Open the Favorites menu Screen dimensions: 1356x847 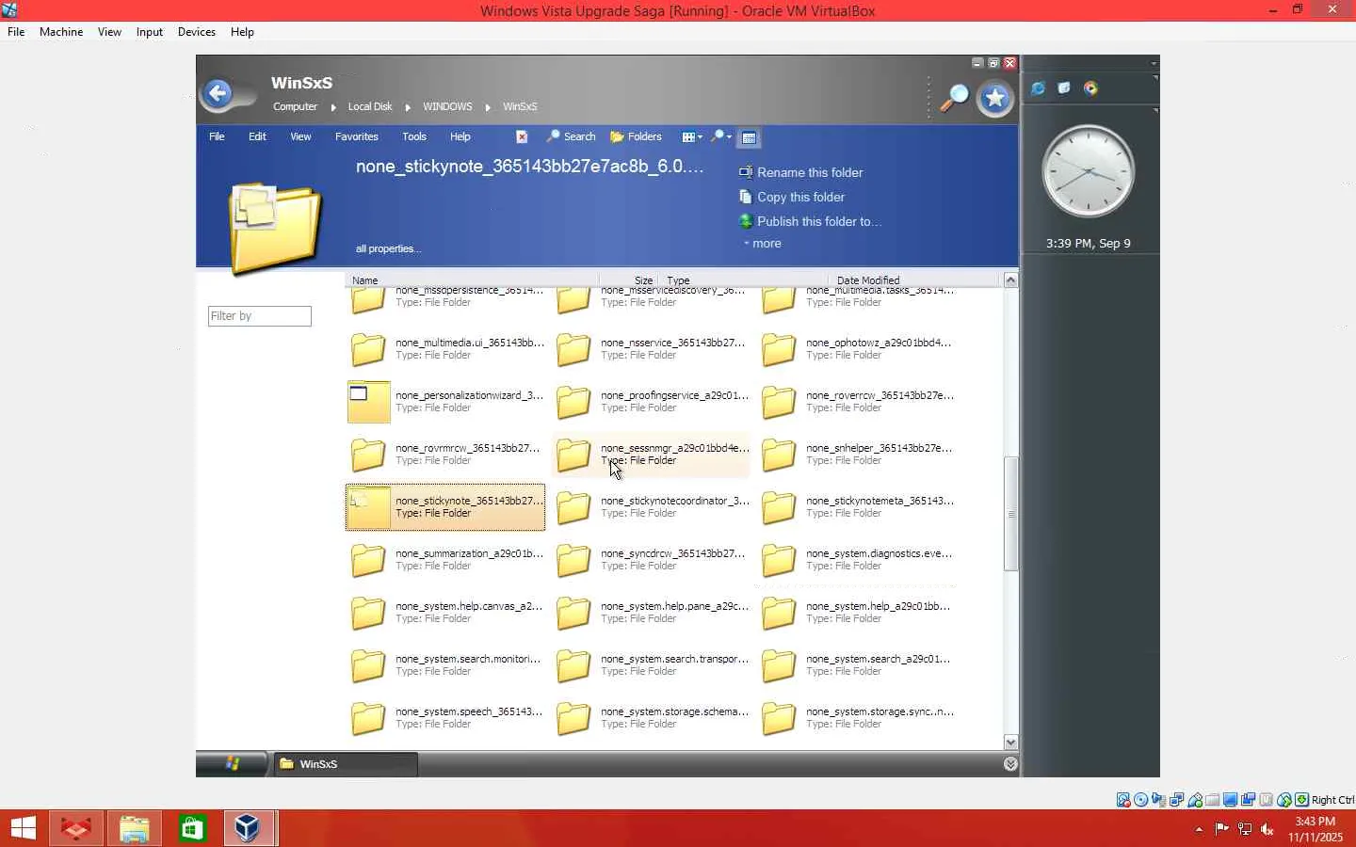click(x=357, y=136)
